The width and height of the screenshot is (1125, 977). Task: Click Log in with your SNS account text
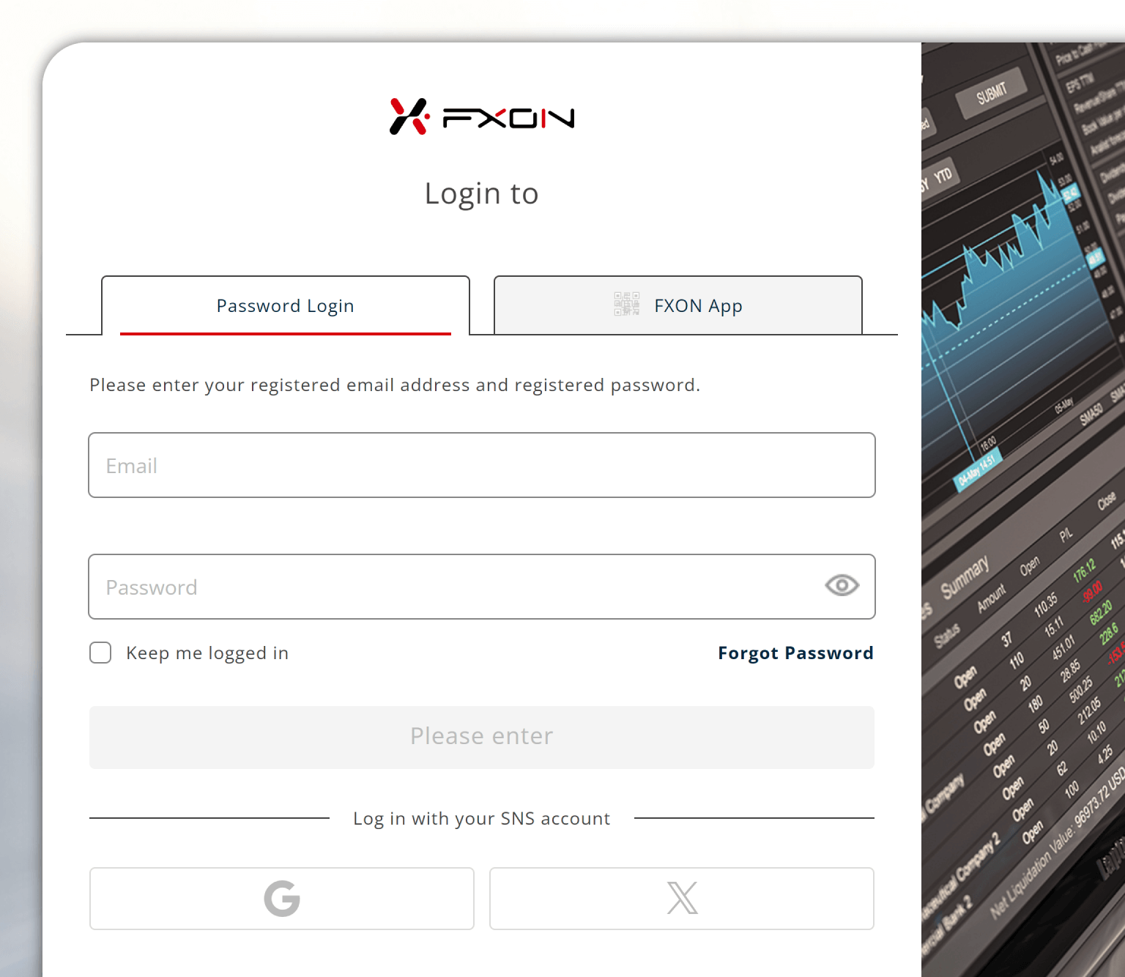[482, 819]
